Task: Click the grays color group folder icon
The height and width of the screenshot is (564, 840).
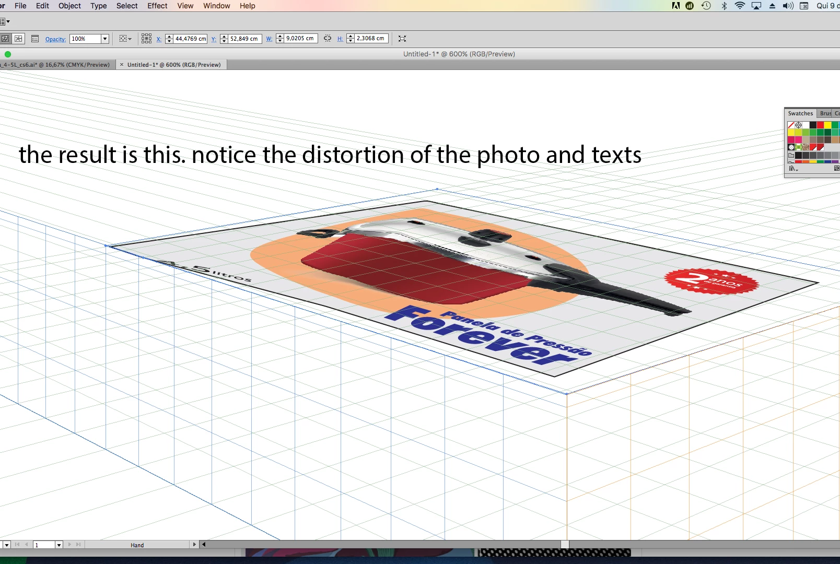Action: [791, 155]
